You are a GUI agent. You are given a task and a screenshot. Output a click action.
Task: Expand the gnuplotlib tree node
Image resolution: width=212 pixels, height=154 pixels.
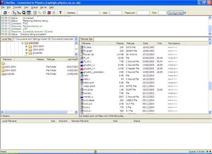[x=26, y=53]
